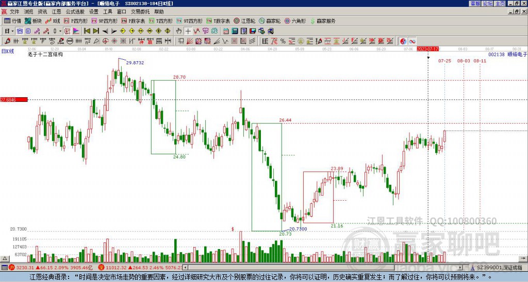Open the 文件 menu
Viewport: 528px width, 282px height.
pyautogui.click(x=14, y=12)
